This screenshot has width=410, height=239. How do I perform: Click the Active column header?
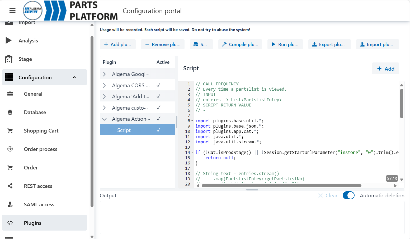click(x=163, y=62)
